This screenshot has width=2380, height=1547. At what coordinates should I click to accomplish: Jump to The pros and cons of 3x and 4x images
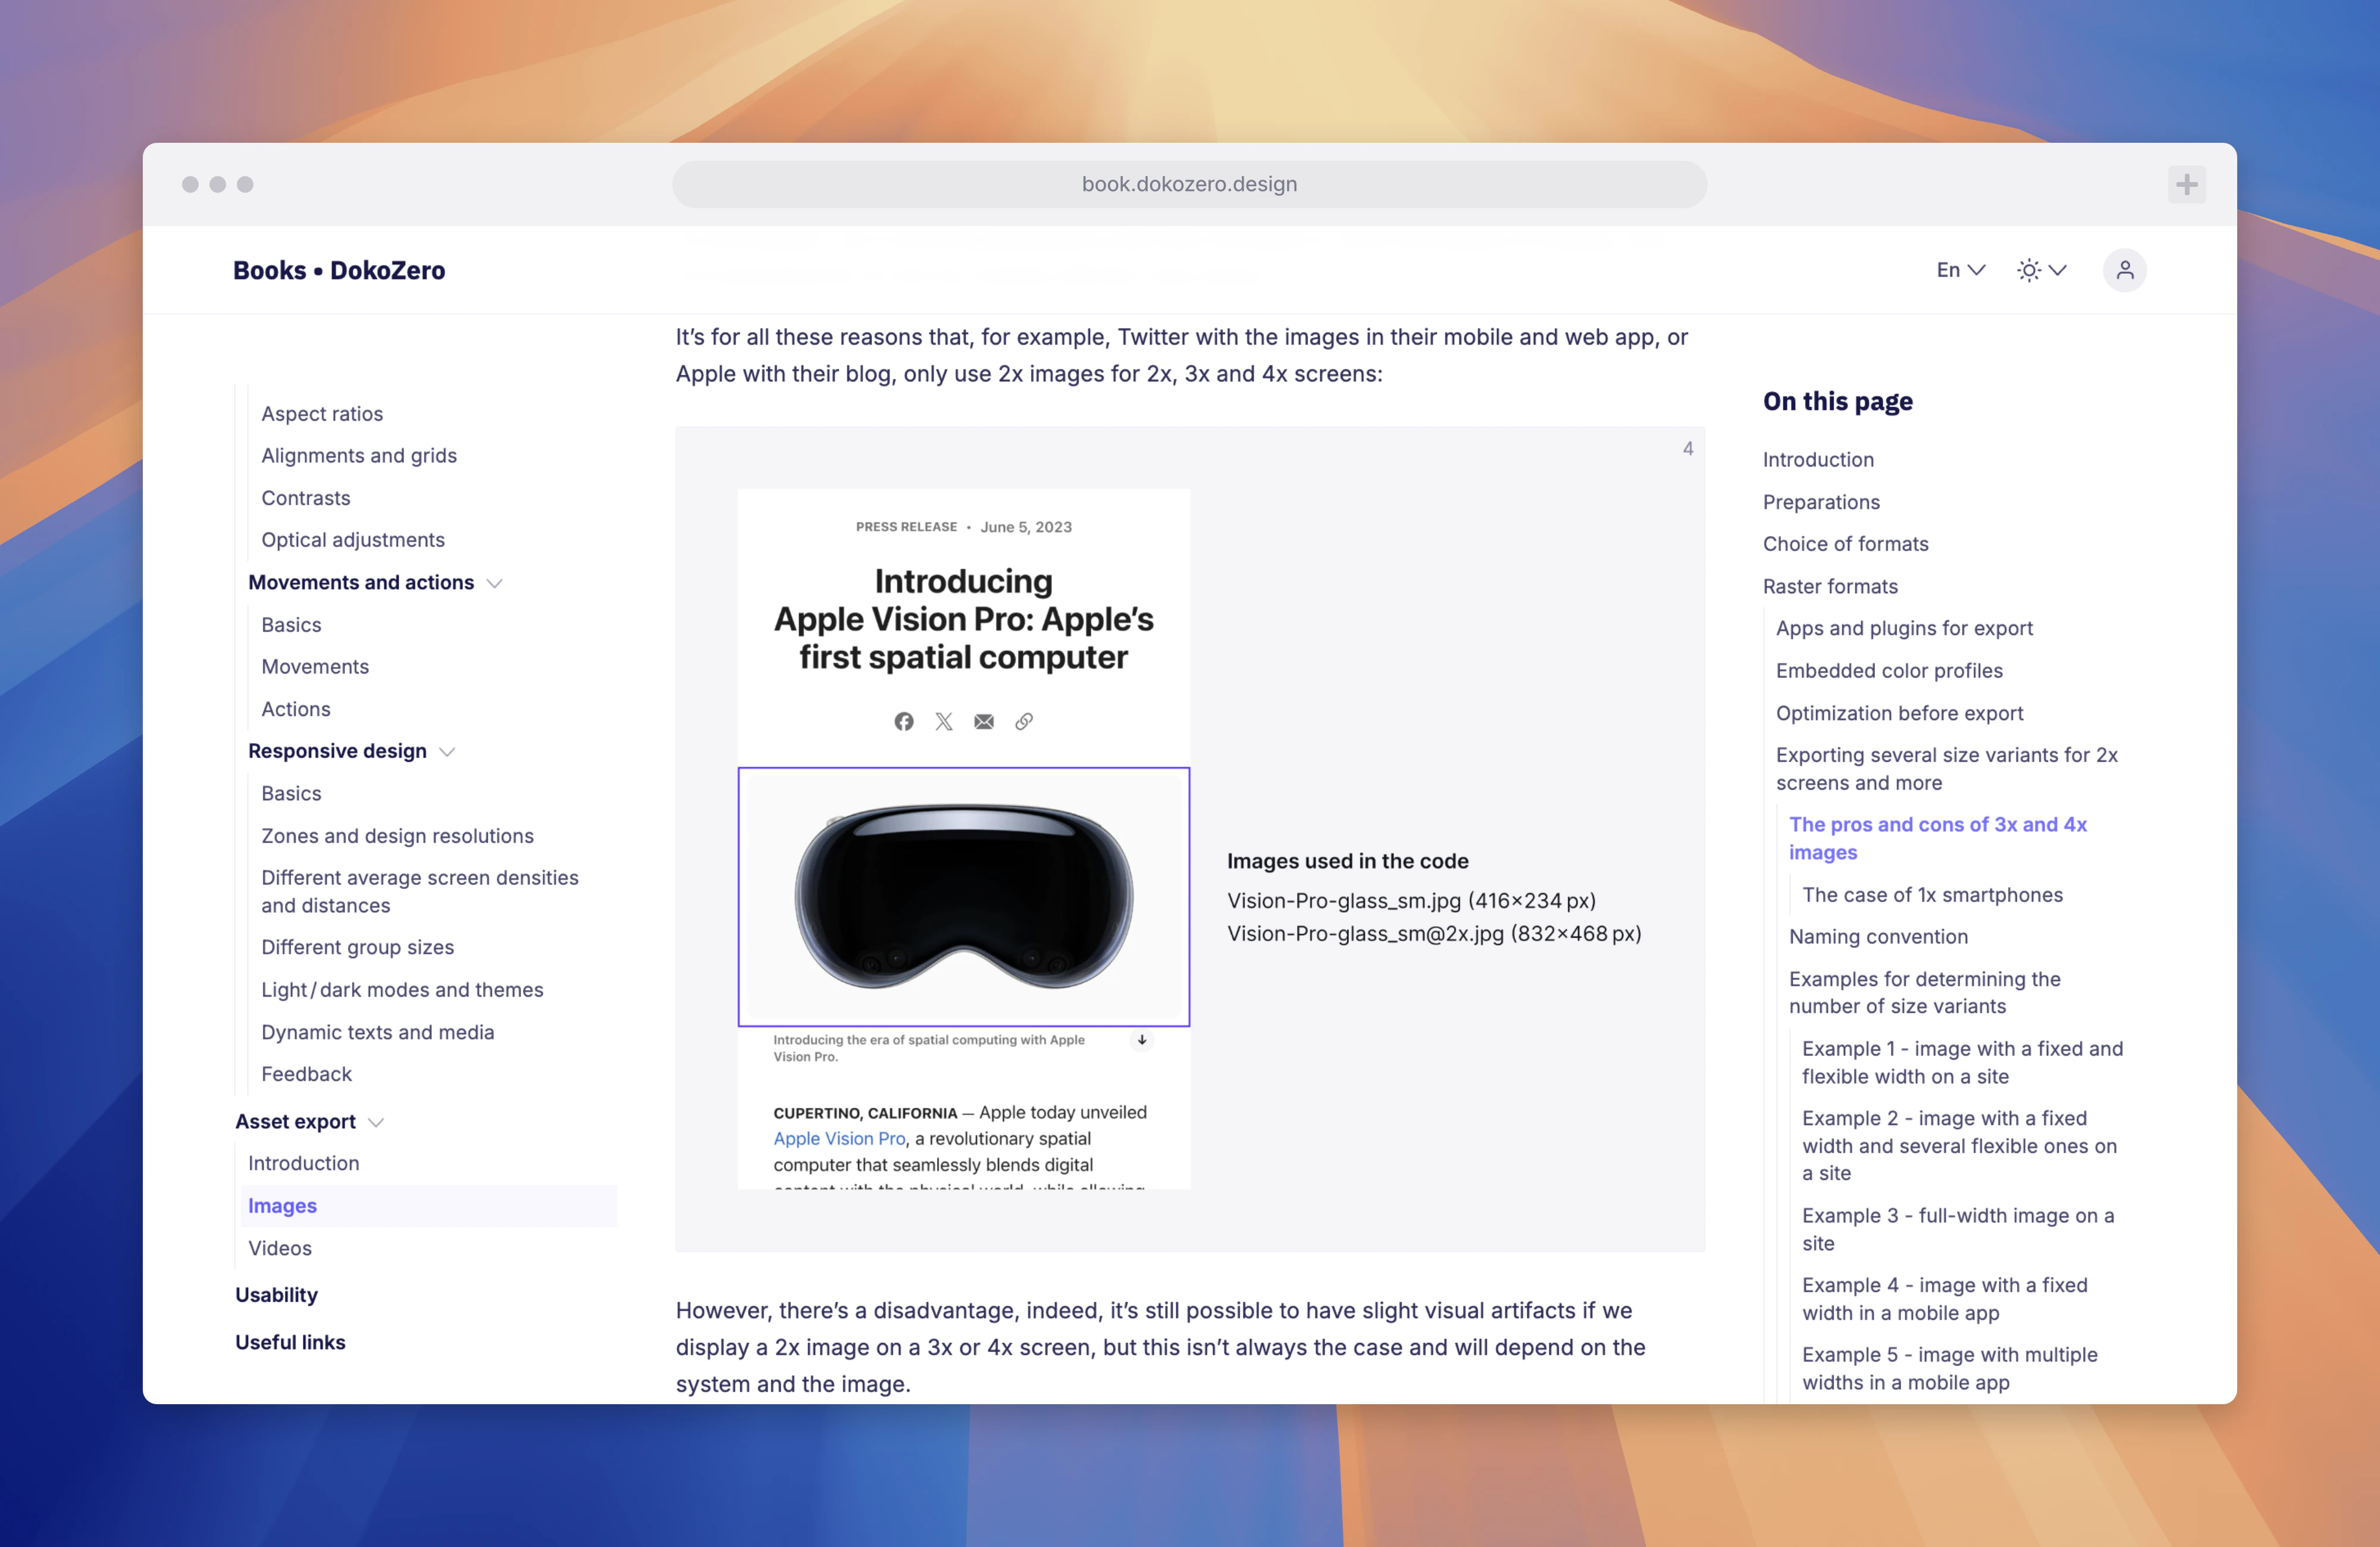[1937, 838]
